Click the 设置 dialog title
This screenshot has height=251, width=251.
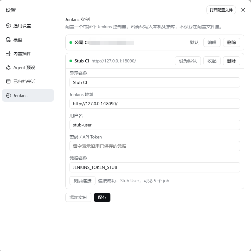coord(11,10)
